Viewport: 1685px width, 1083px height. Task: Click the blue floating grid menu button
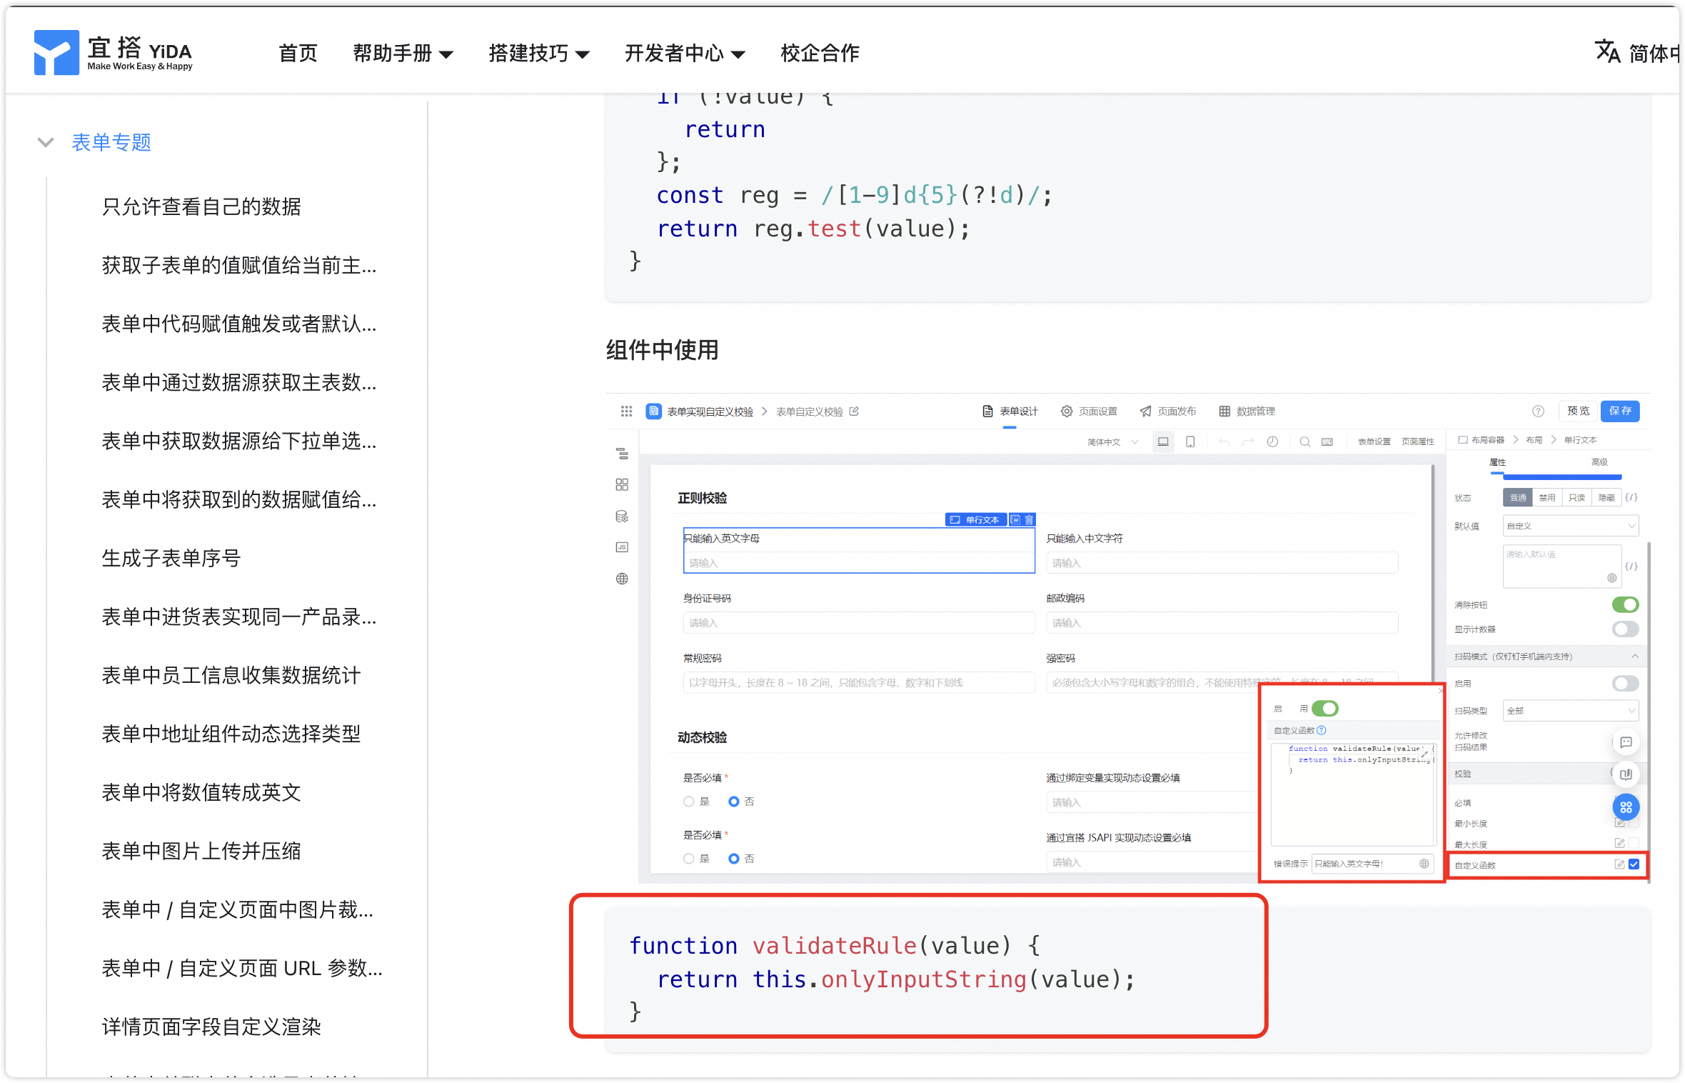point(1626,807)
